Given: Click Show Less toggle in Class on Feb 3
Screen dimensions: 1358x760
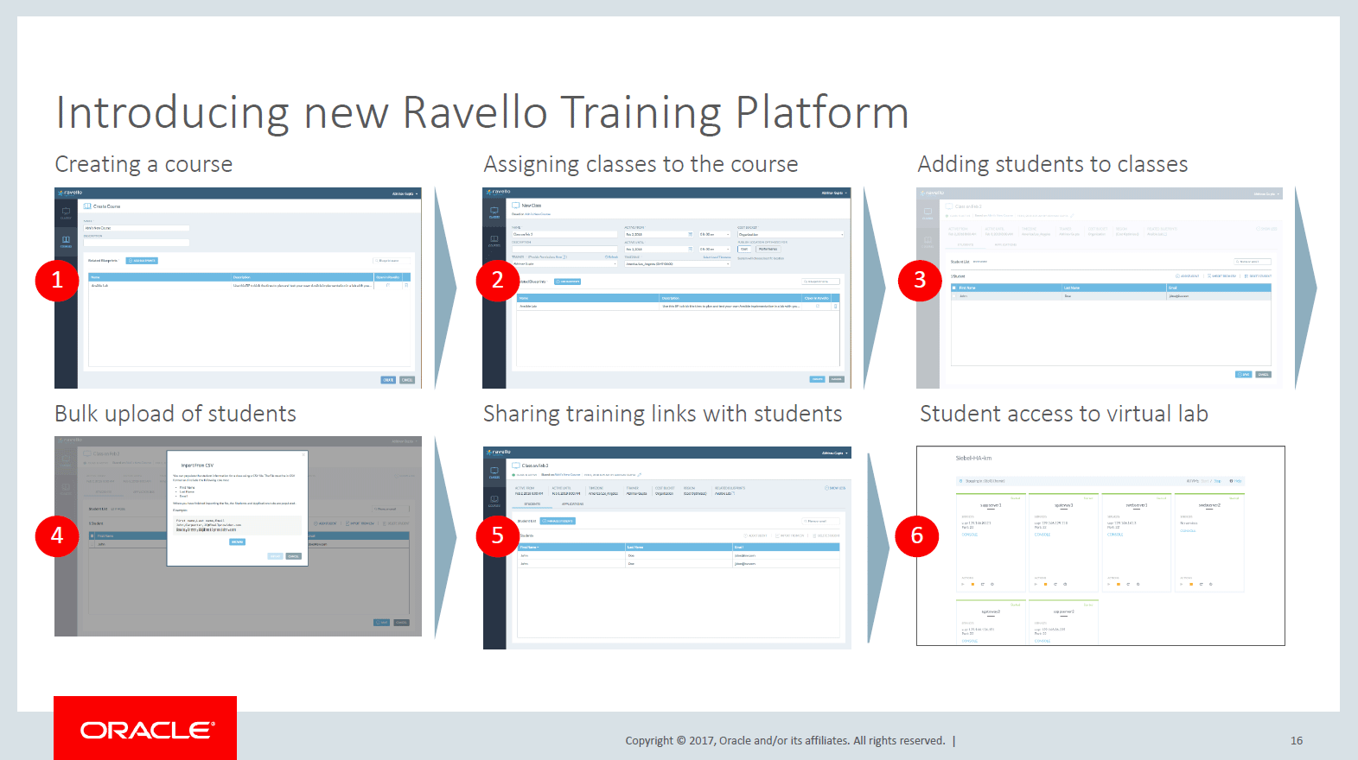Looking at the screenshot, I should coord(835,488).
